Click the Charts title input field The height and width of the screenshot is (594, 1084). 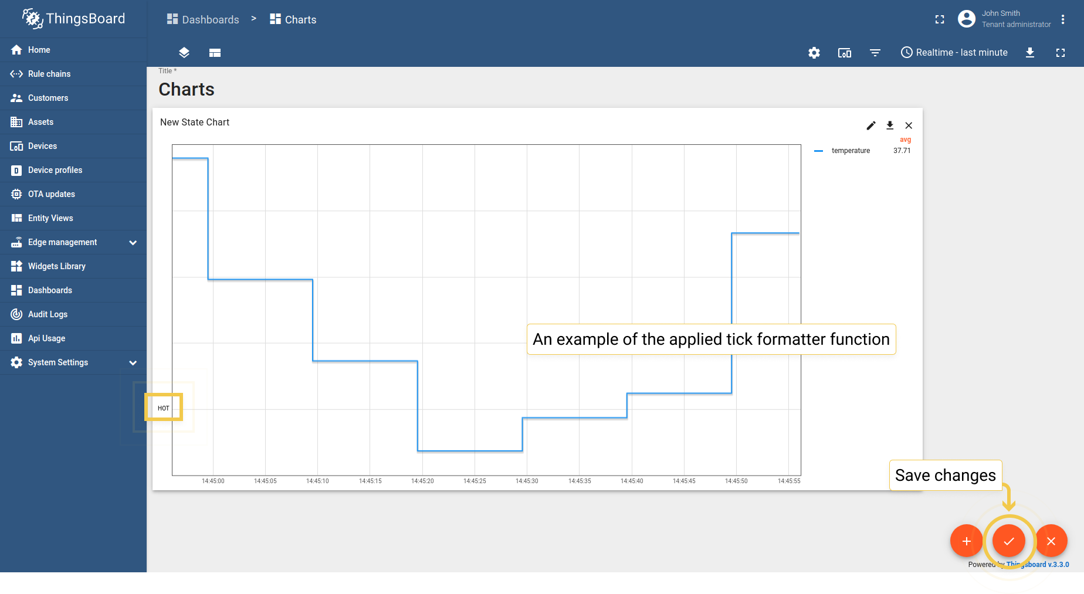(x=187, y=89)
